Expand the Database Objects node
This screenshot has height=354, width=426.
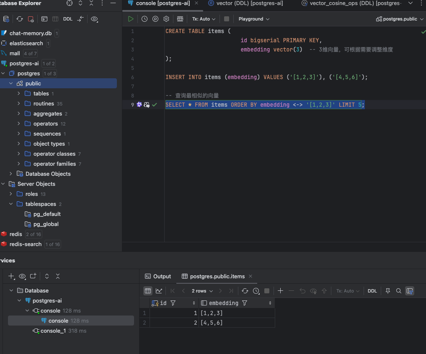(x=11, y=174)
